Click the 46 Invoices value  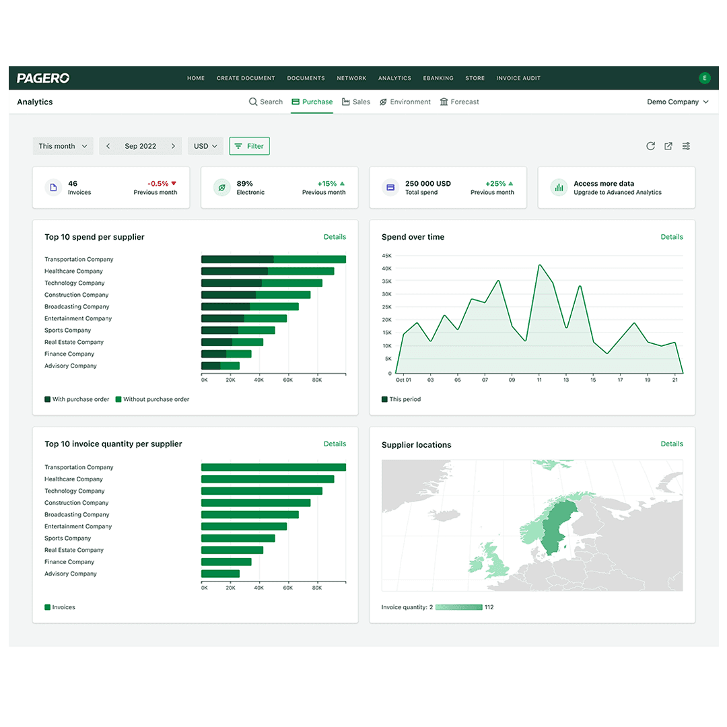(73, 184)
